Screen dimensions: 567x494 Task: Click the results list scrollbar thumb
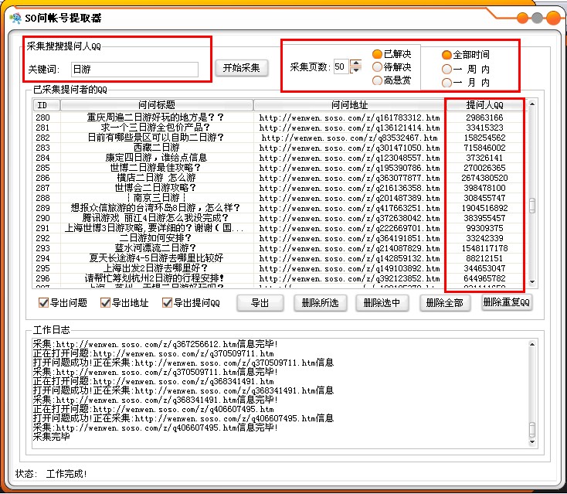532,206
